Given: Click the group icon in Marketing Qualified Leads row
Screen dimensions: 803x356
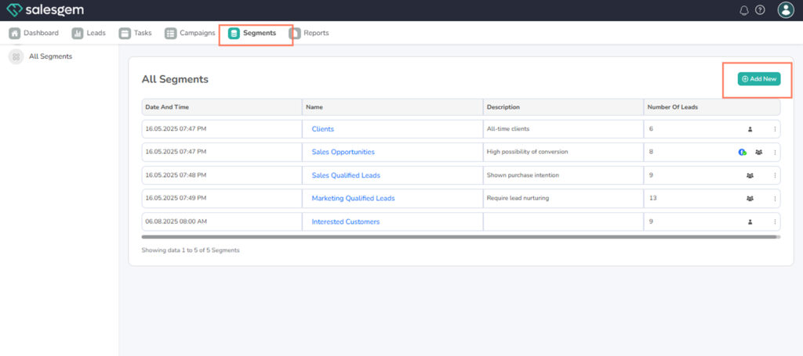Looking at the screenshot, I should coord(750,199).
